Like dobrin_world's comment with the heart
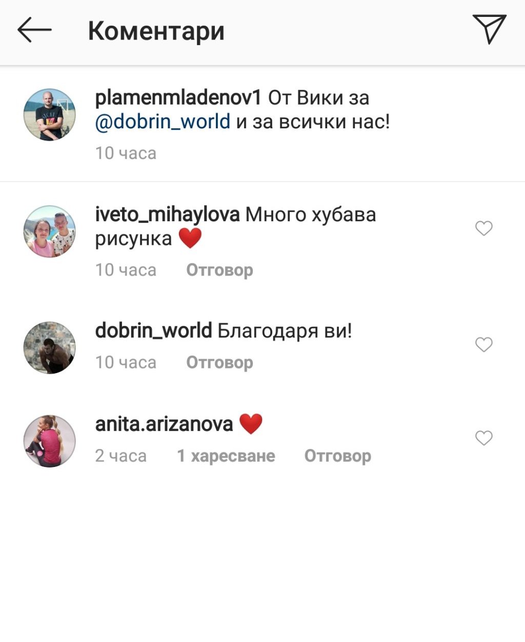Image resolution: width=525 pixels, height=642 pixels. coord(483,344)
